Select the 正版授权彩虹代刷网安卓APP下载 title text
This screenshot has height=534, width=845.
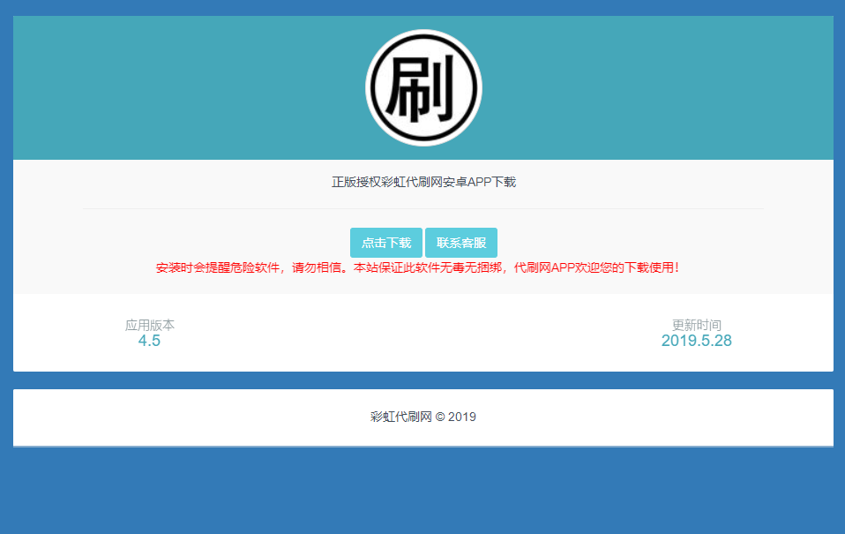pos(422,181)
